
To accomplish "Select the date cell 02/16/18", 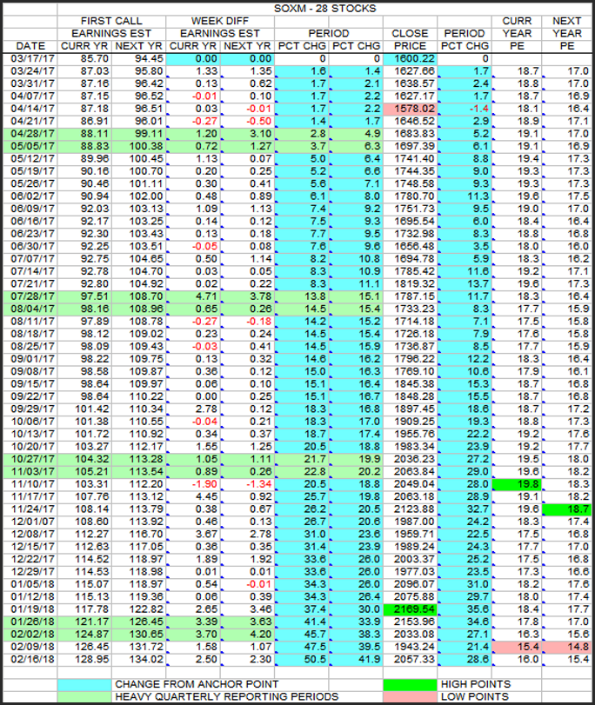I will point(30,659).
